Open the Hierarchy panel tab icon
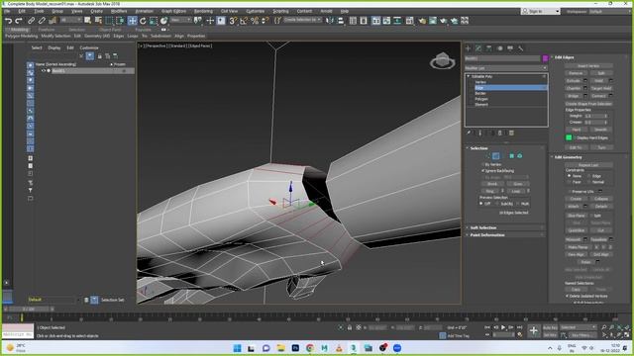Screen dimensions: 634x356 point(488,48)
